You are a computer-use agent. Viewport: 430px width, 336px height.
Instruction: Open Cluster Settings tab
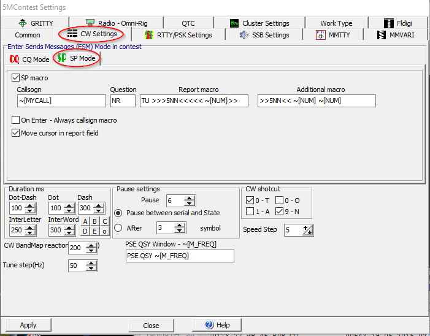(258, 23)
